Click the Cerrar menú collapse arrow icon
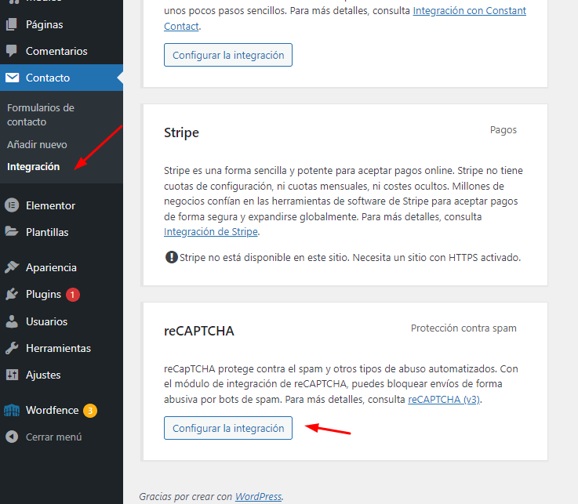Screen dimensions: 578x504 click(12, 437)
